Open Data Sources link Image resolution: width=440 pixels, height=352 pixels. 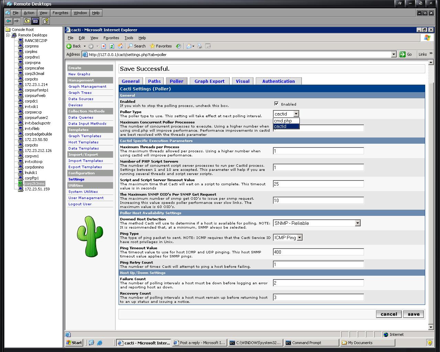(81, 99)
